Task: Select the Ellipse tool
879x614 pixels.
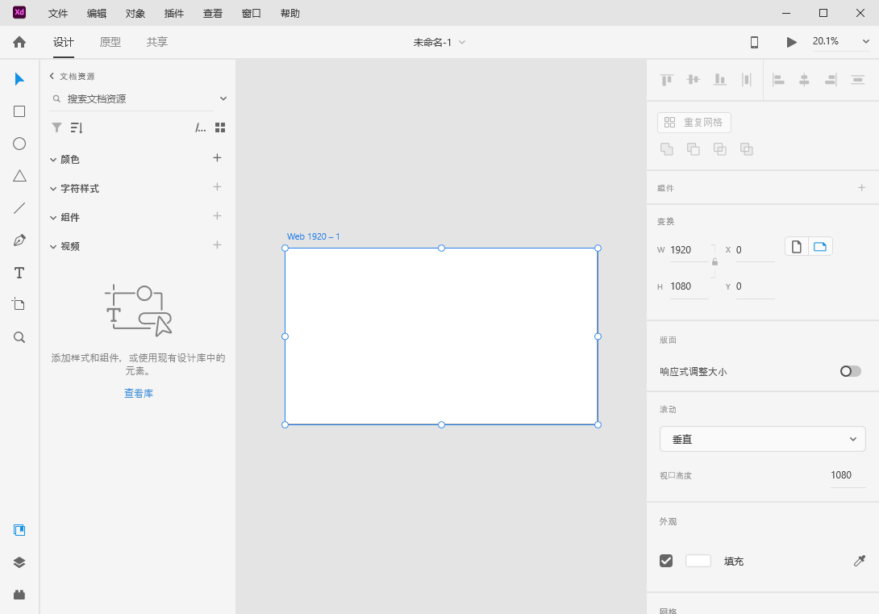Action: 19,144
